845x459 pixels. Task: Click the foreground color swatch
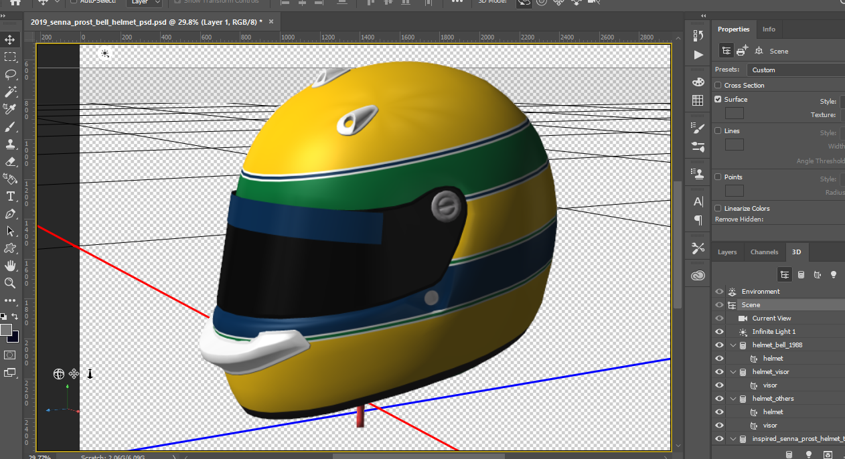pyautogui.click(x=6, y=330)
